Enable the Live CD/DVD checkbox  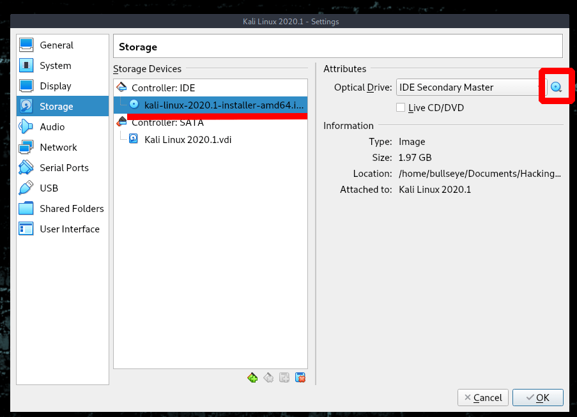pos(401,107)
